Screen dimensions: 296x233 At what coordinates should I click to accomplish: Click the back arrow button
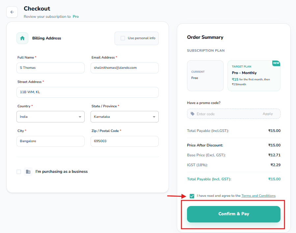click(12, 12)
